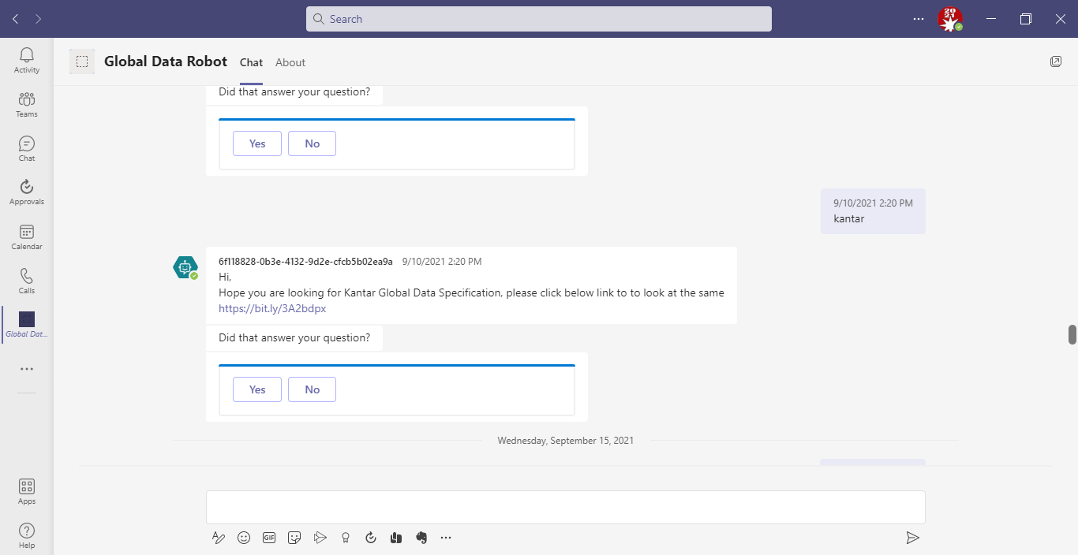This screenshot has width=1078, height=555.
Task: Open the Calls section
Action: point(27,281)
